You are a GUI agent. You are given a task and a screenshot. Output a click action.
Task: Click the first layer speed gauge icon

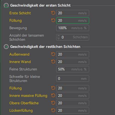[6, 6]
